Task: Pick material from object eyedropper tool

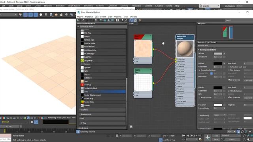Action: point(83,20)
